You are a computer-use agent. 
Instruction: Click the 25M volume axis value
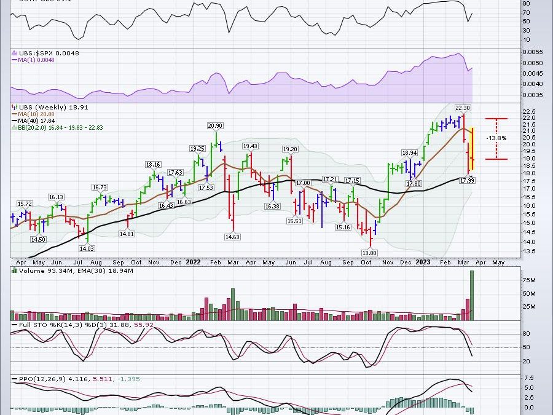point(529,307)
